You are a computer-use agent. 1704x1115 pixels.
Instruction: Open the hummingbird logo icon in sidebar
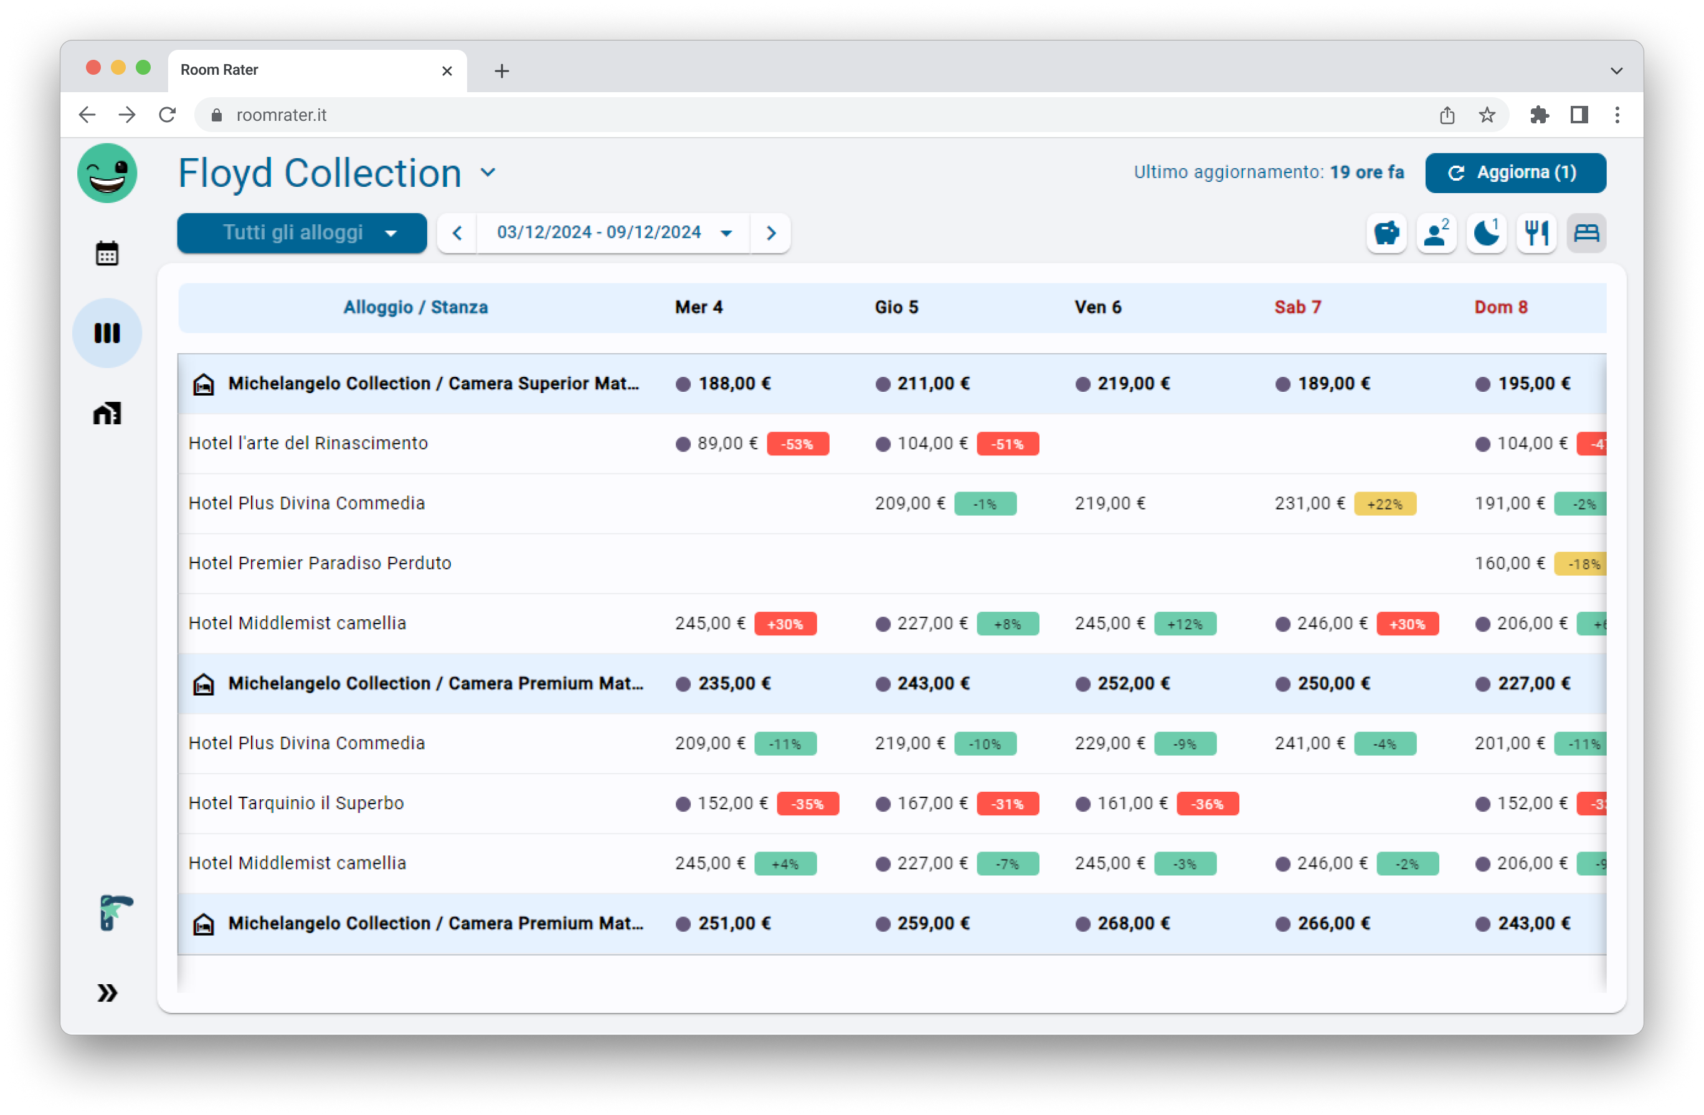point(115,913)
